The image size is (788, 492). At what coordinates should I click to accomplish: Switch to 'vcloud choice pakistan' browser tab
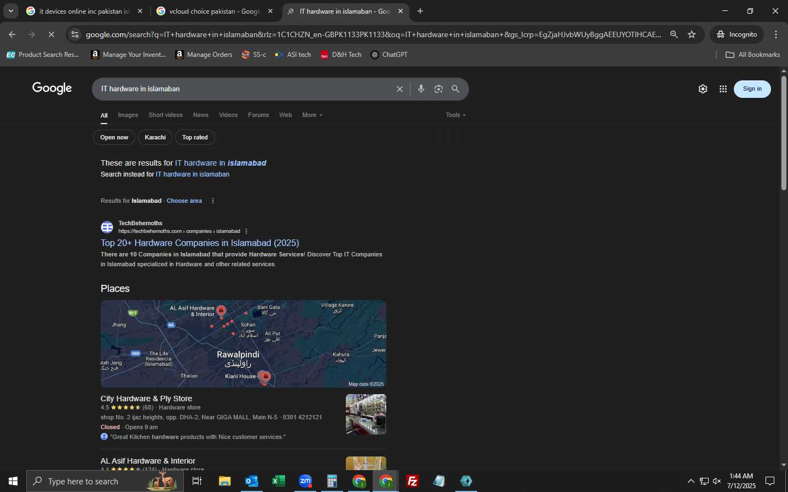pos(215,11)
